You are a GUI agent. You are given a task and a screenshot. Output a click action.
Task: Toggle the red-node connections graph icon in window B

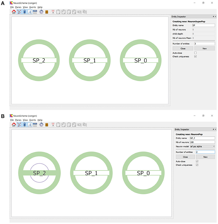tap(19, 125)
